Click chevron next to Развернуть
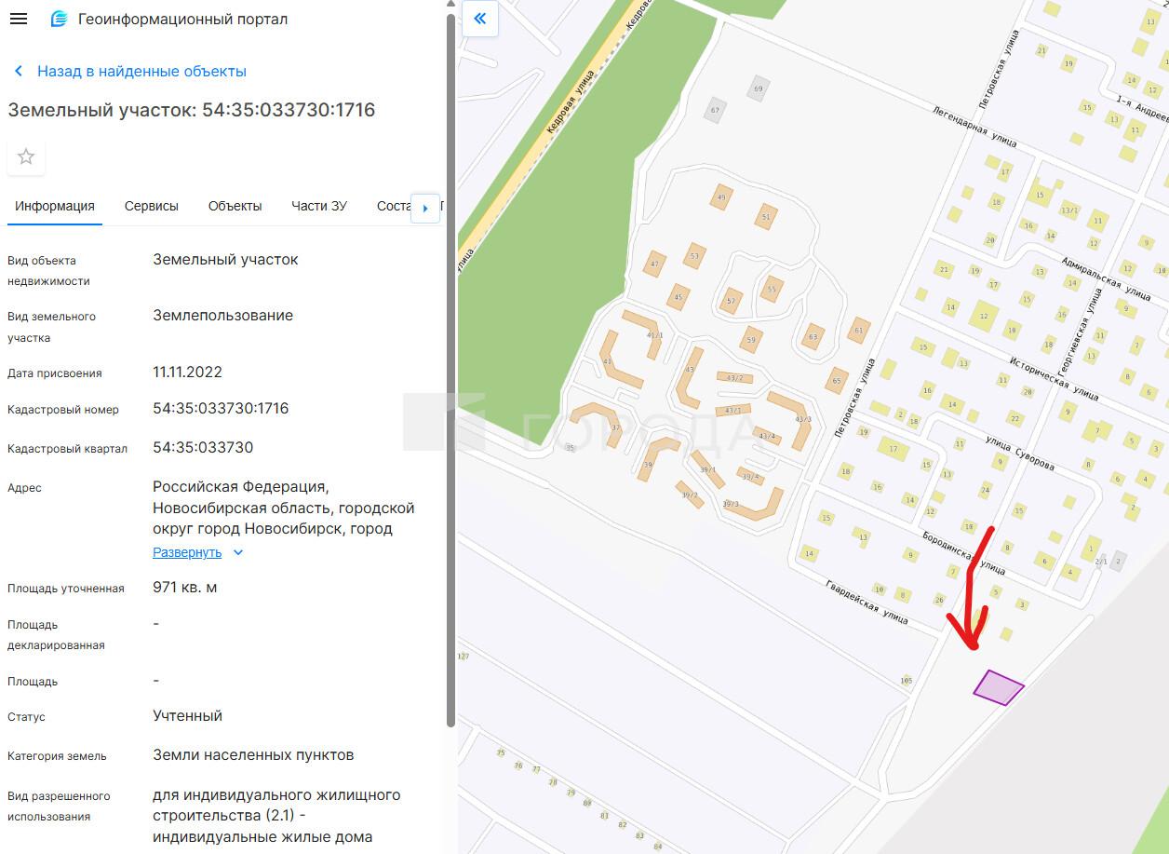This screenshot has height=854, width=1169. [238, 552]
